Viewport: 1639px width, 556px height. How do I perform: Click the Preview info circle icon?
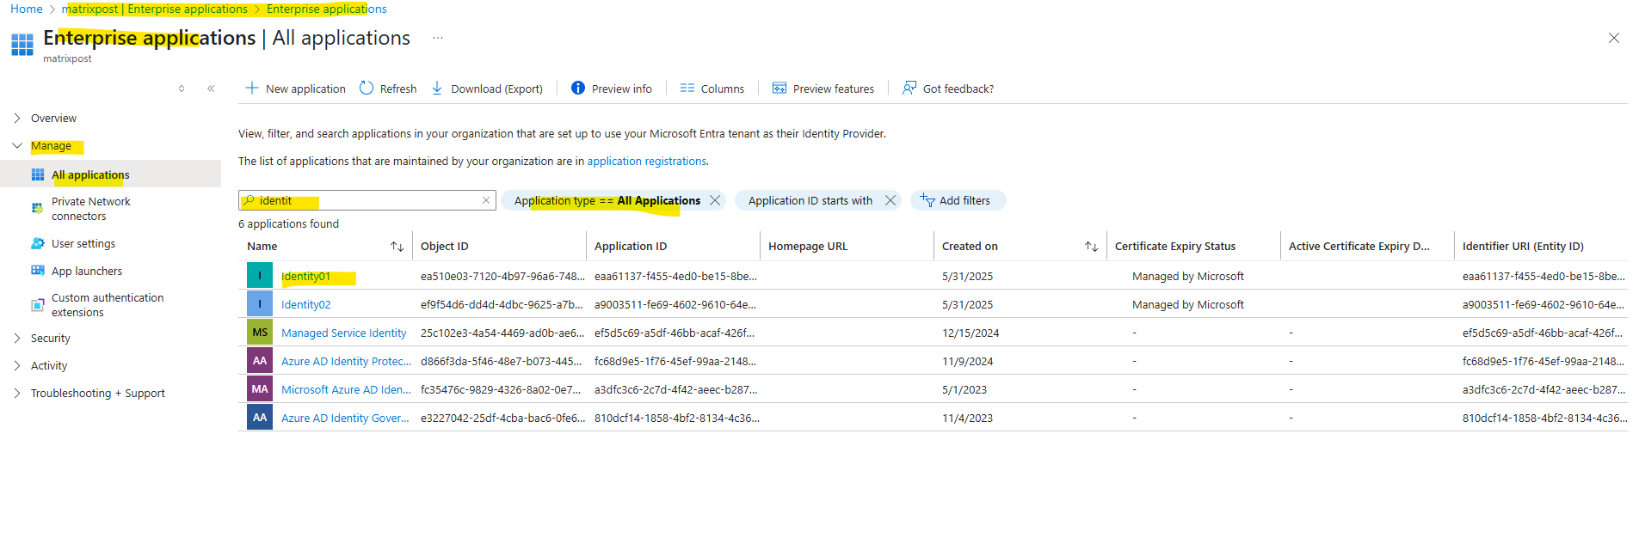[578, 88]
